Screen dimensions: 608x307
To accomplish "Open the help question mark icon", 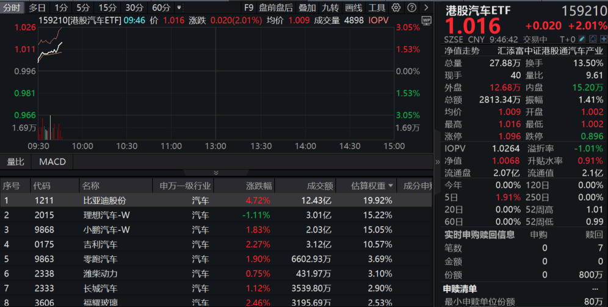I will click(412, 7).
